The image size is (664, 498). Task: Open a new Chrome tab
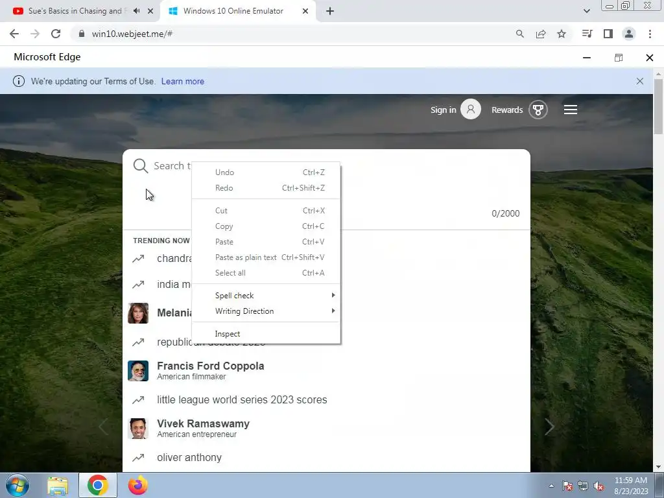click(x=330, y=12)
